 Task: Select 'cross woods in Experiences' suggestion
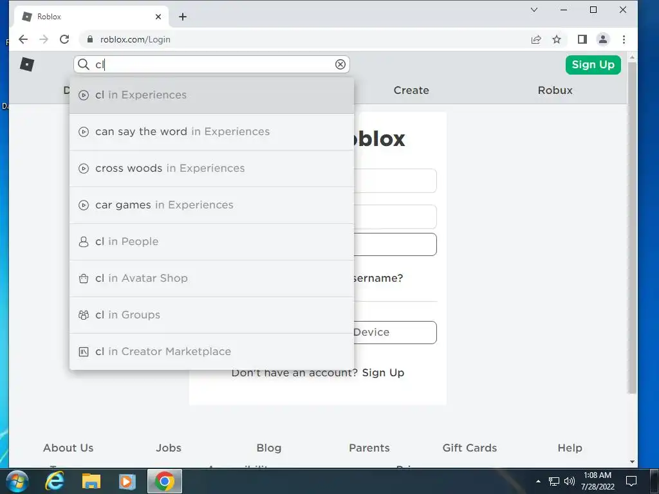point(212,169)
